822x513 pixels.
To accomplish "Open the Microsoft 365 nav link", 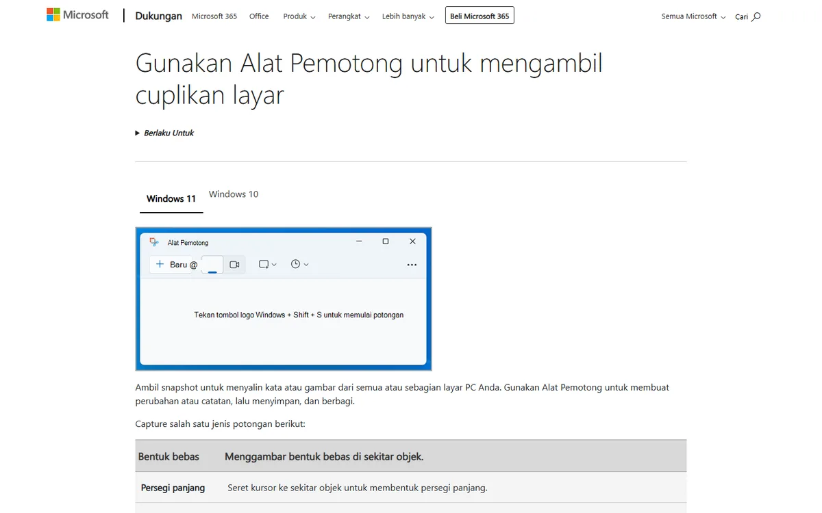I will point(214,16).
